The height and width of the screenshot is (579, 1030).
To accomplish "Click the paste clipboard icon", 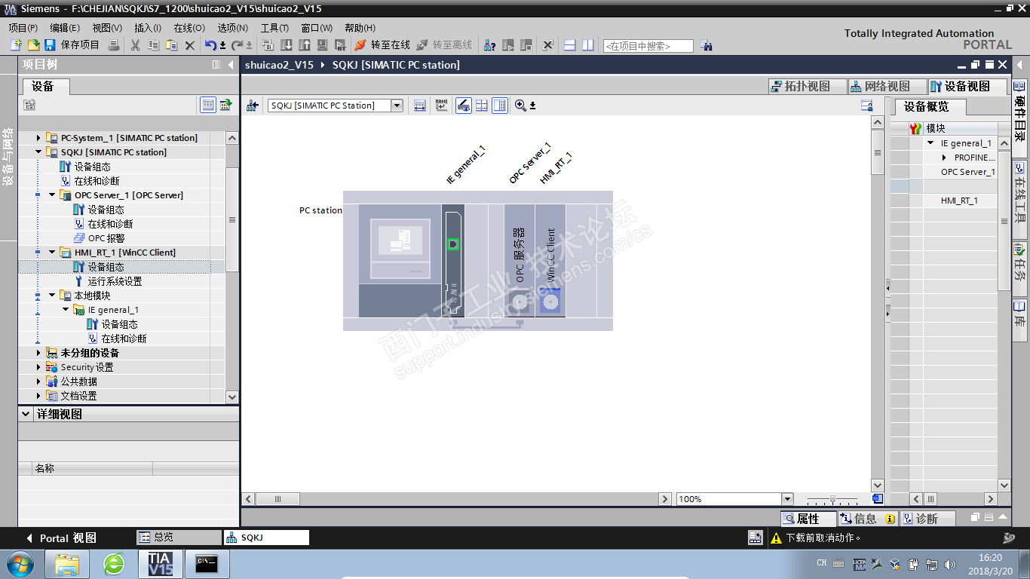I will point(172,45).
